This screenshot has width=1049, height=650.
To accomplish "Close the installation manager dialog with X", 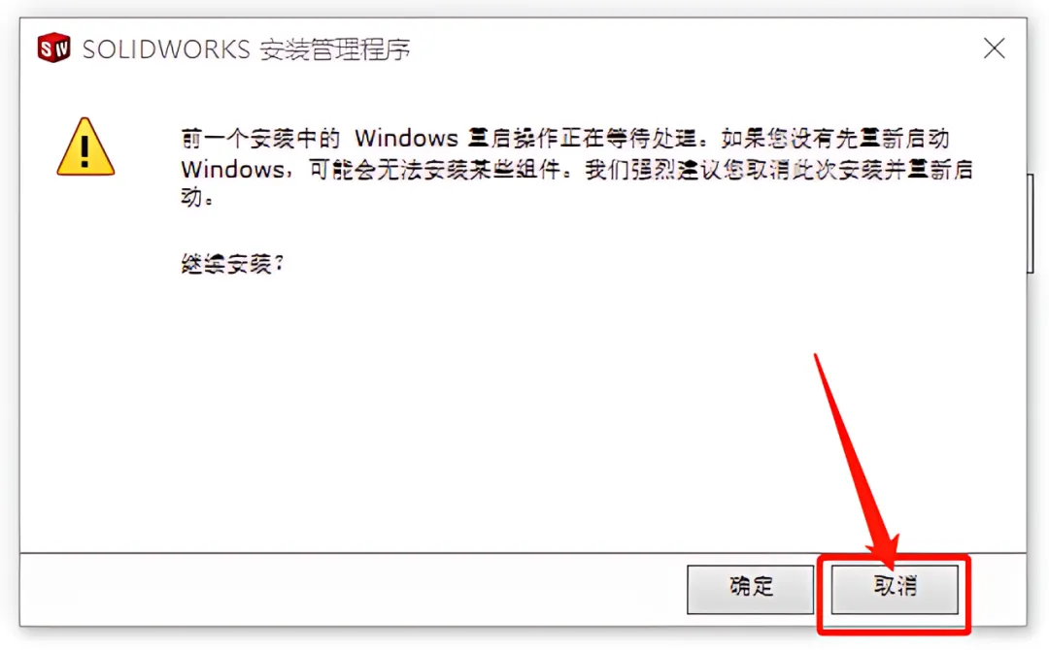I will [995, 49].
